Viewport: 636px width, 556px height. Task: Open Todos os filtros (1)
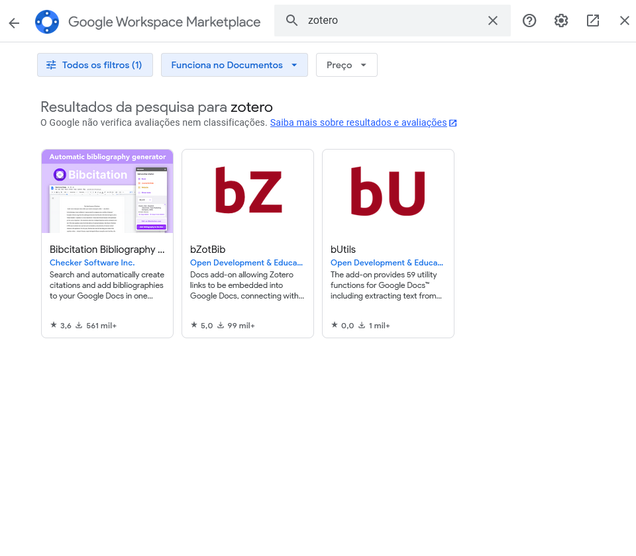click(x=95, y=65)
